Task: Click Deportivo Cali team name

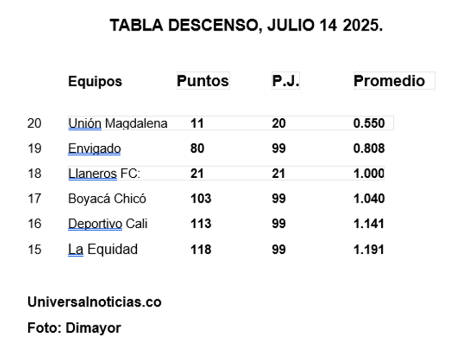Action: pyautogui.click(x=108, y=224)
